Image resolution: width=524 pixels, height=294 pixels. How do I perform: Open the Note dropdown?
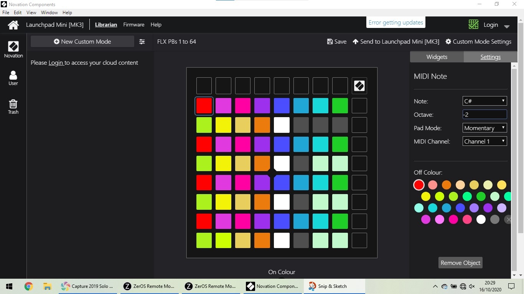coord(485,101)
